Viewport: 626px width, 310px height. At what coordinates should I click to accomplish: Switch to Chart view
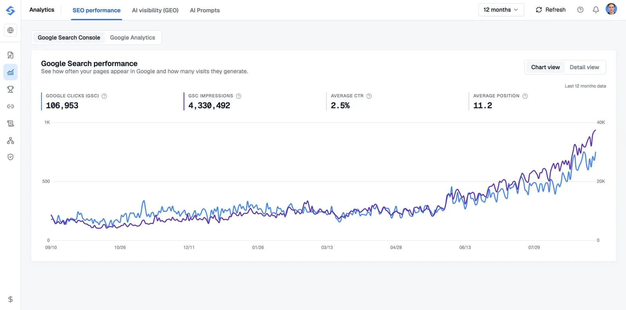(545, 67)
